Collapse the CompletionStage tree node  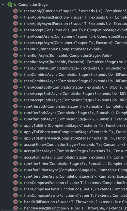click(3, 5)
